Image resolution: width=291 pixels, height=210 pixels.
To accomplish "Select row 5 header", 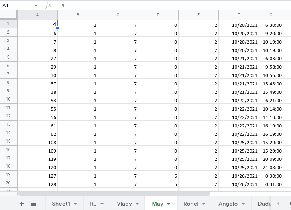I will click(x=8, y=57).
